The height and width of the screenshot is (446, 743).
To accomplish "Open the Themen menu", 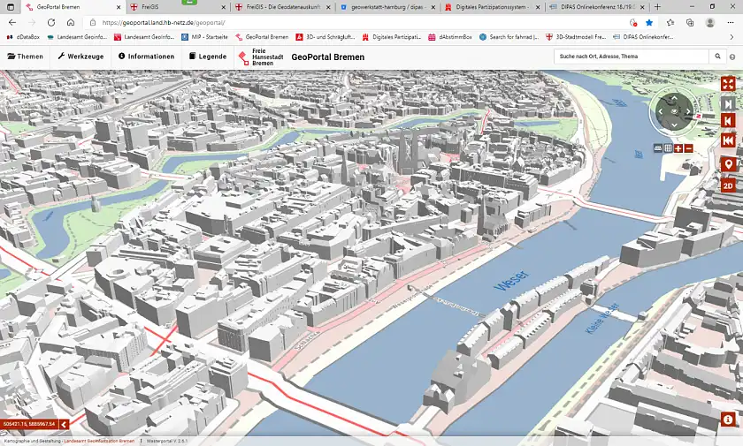I will [25, 57].
